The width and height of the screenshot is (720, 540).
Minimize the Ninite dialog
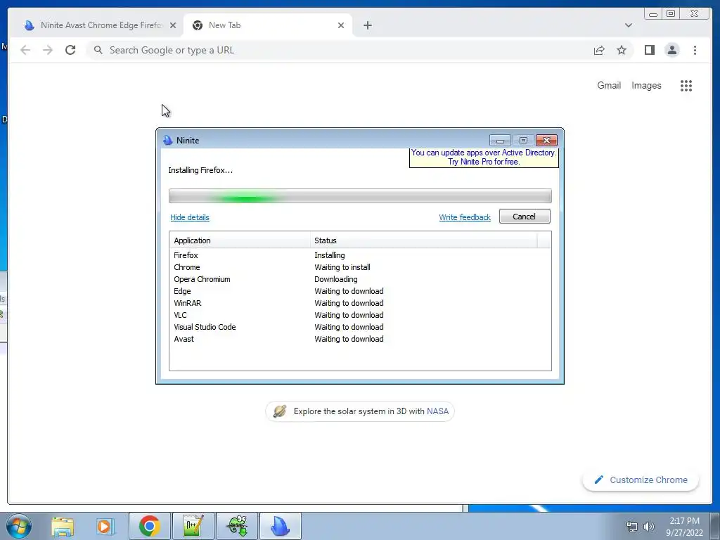500,140
